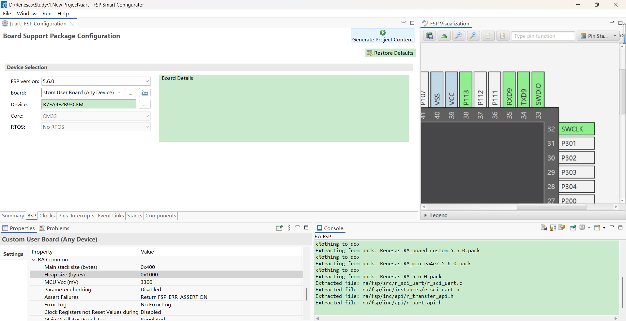Click Display Selected Console icon

582,227
